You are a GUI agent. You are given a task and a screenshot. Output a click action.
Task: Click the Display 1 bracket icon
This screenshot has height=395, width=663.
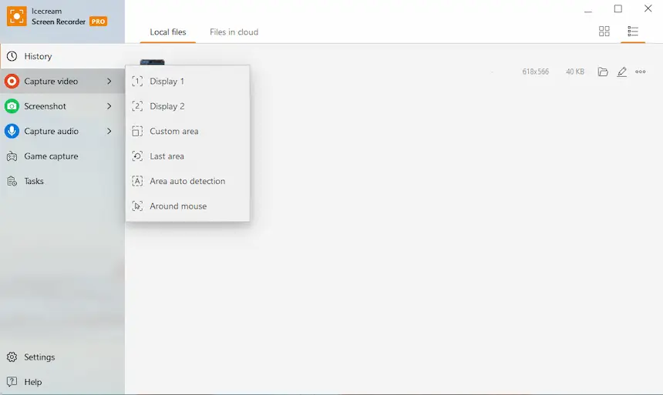pos(137,81)
